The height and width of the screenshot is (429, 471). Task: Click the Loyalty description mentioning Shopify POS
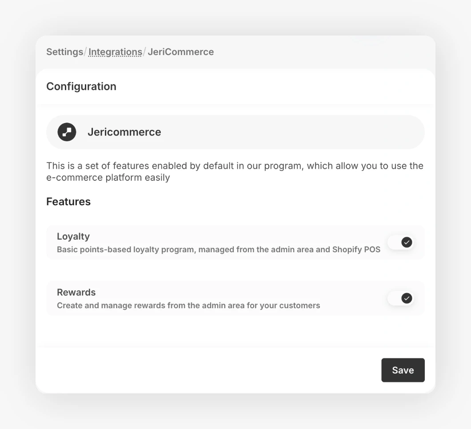click(219, 250)
